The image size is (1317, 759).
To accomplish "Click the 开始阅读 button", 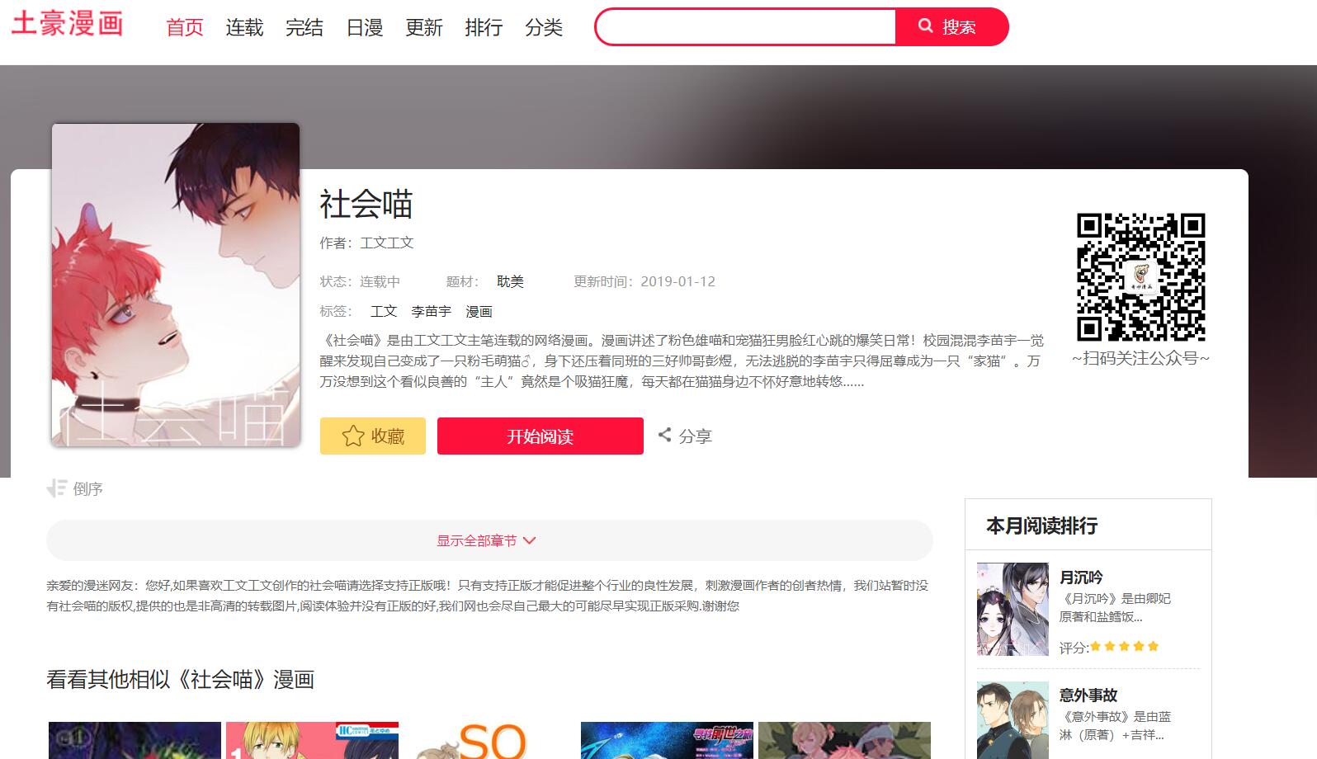I will click(540, 436).
